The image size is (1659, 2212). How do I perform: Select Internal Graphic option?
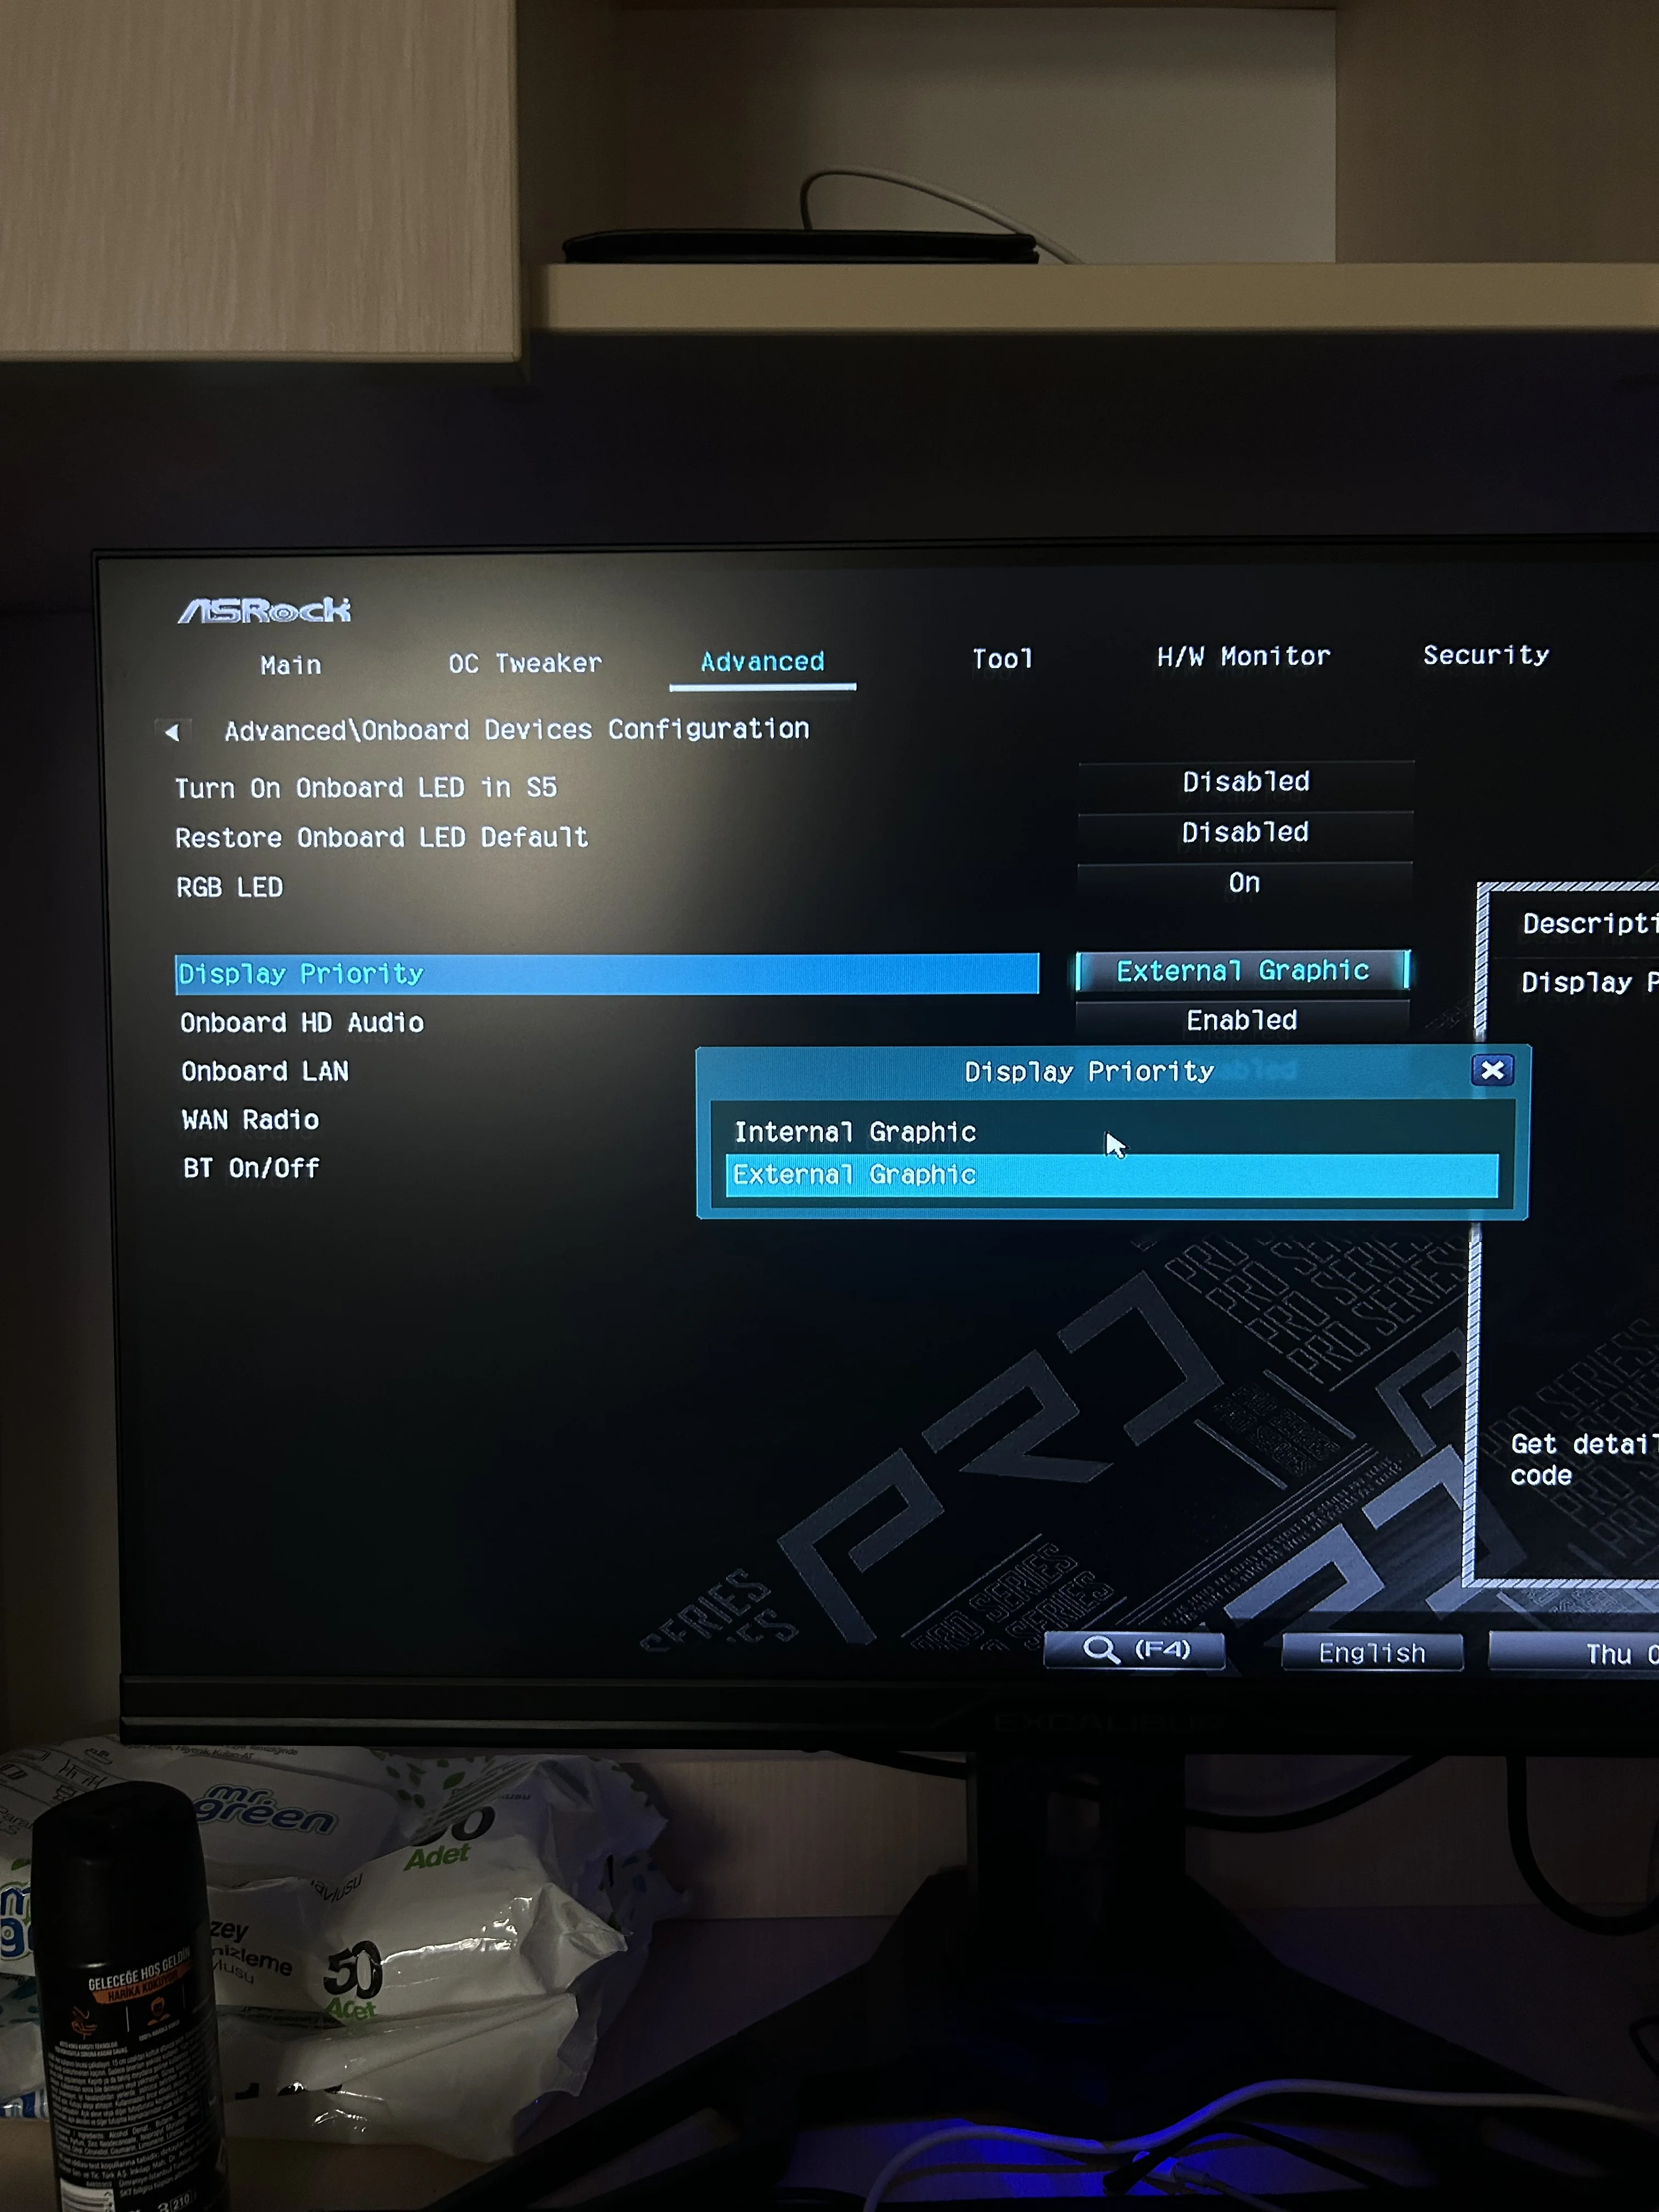855,1132
